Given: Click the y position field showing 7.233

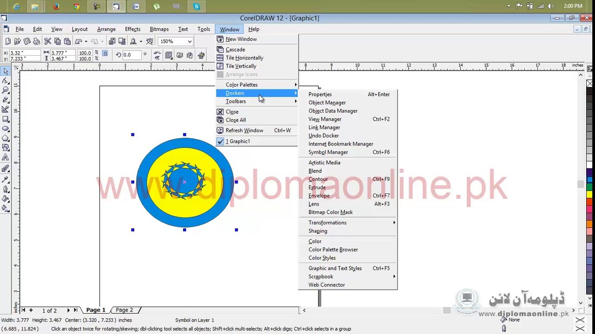Looking at the screenshot, I should click(x=24, y=58).
